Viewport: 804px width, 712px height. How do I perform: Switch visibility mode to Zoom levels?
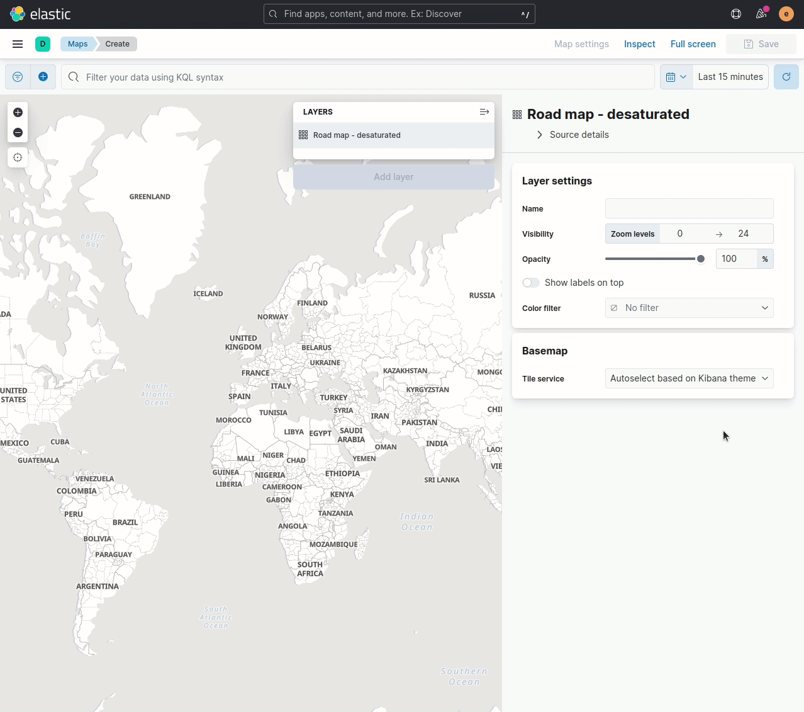coord(632,234)
